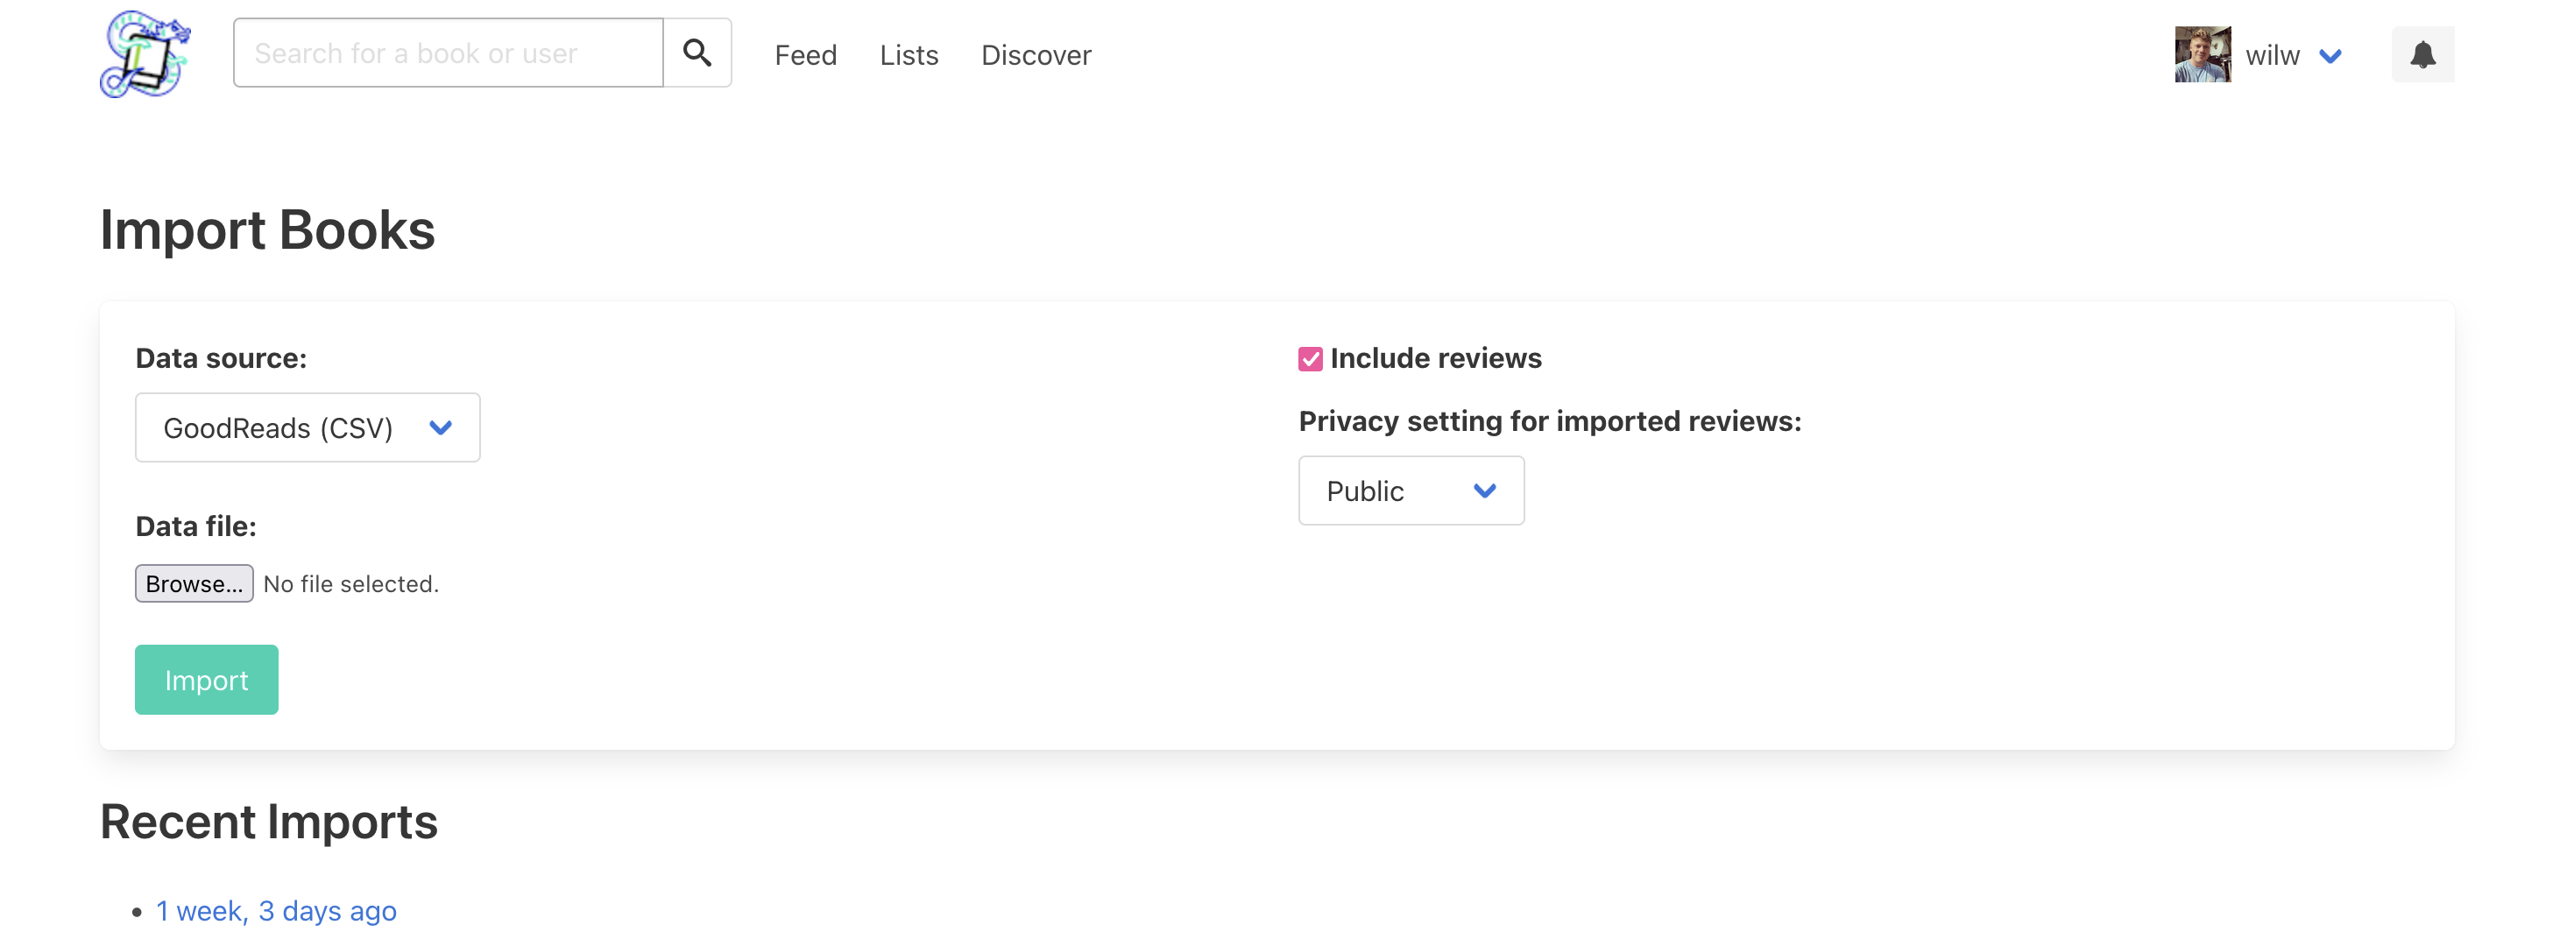Open the privacy dropdown showing Public
Viewport: 2560px width, 946px height.
click(x=1411, y=490)
